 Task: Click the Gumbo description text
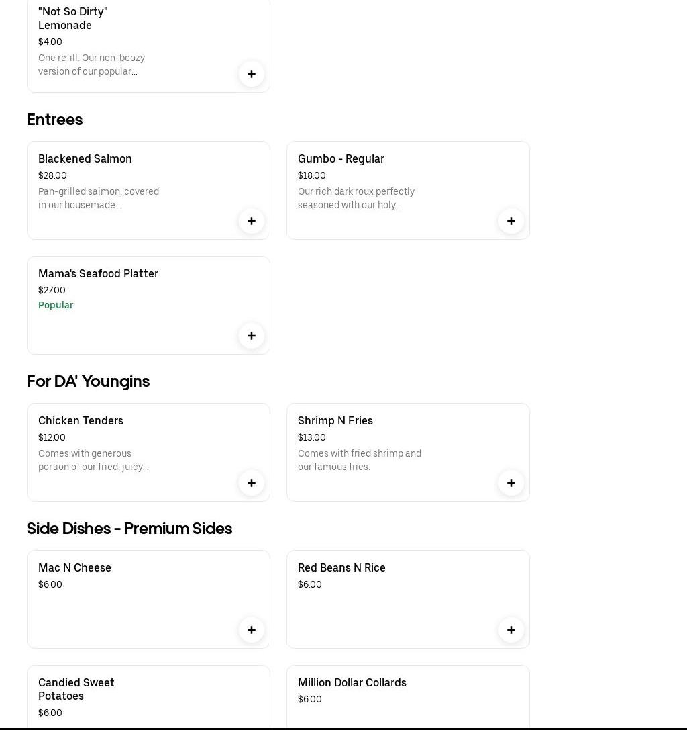[356, 198]
